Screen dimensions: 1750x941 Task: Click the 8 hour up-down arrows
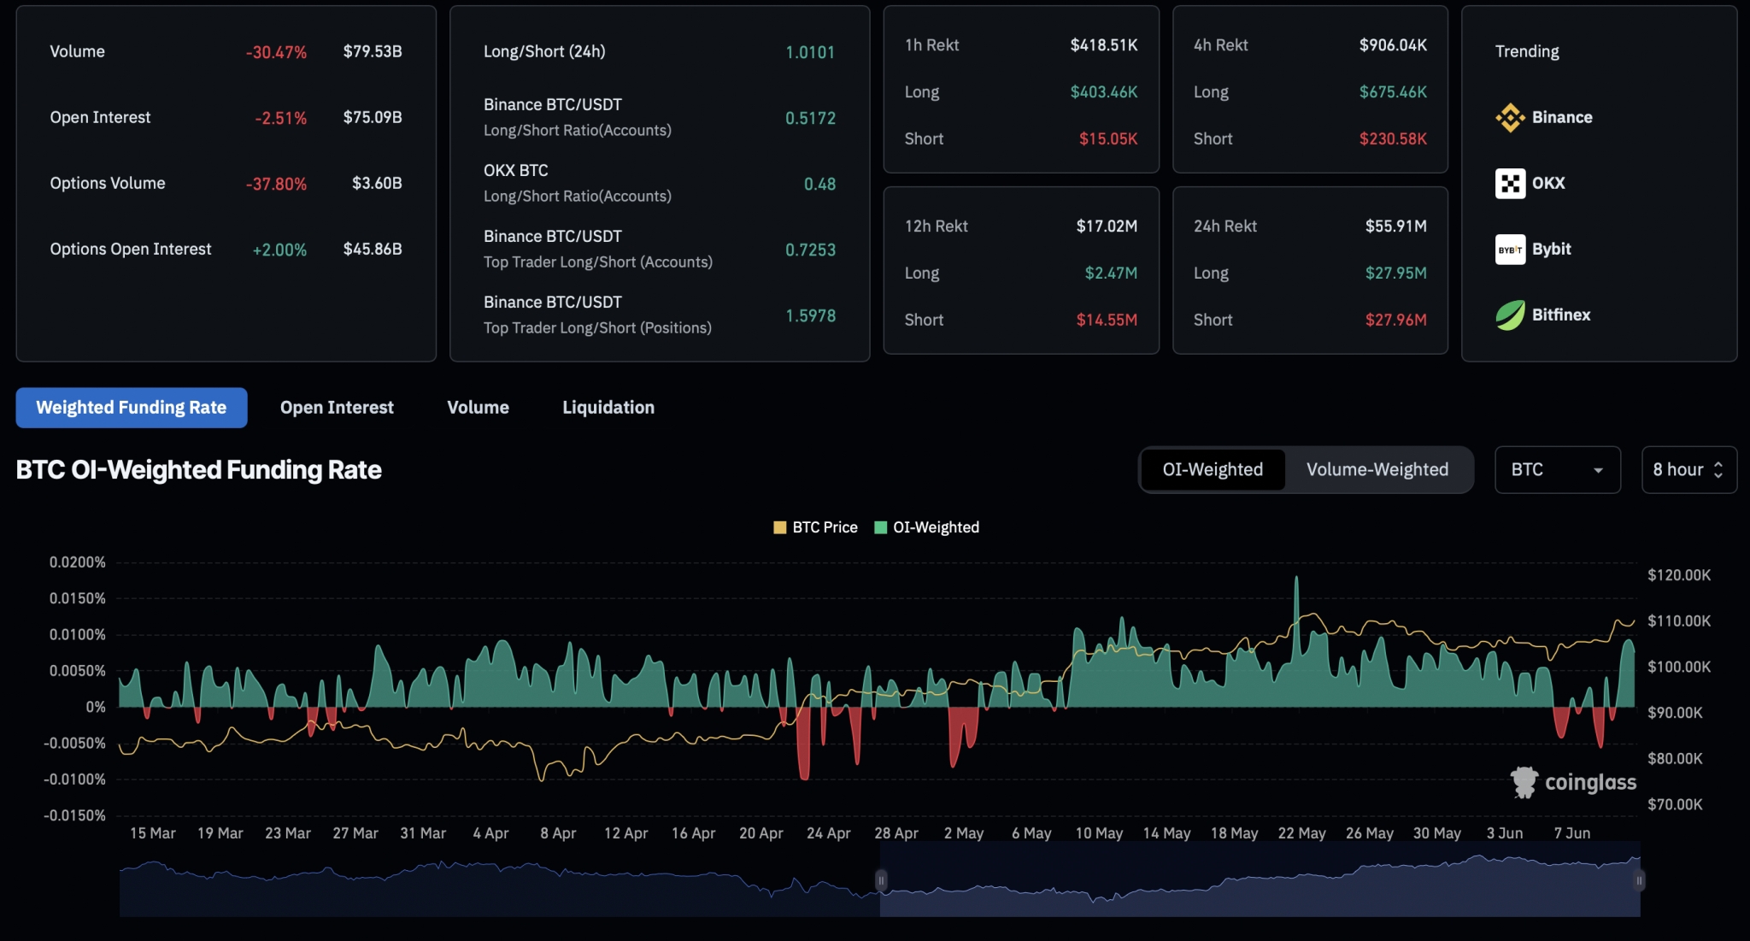click(x=1718, y=470)
